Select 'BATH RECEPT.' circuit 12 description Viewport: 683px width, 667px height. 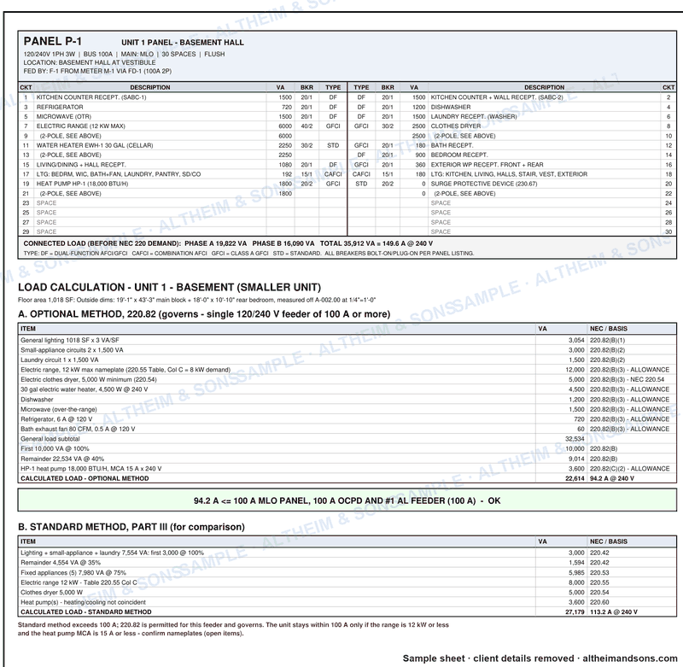tap(452, 145)
